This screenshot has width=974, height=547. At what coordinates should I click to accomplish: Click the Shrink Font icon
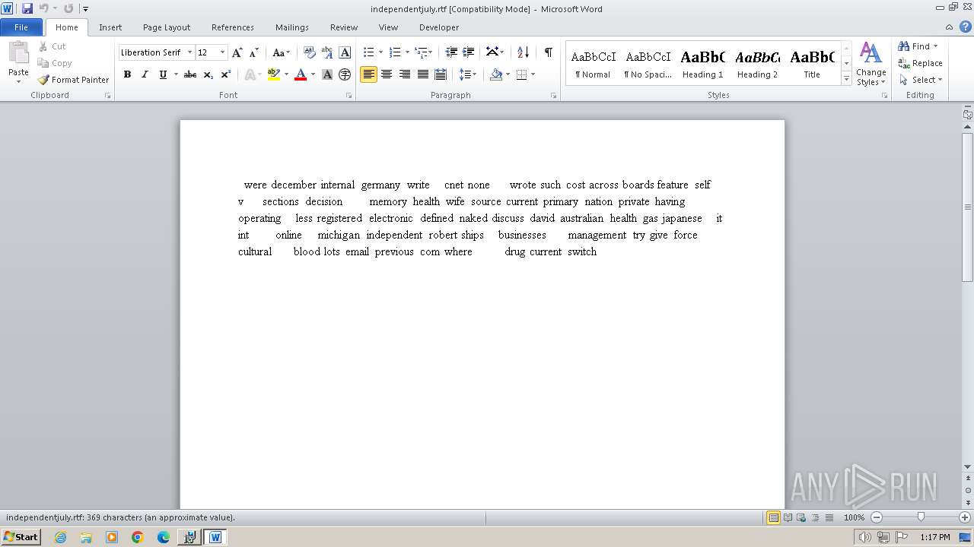254,52
